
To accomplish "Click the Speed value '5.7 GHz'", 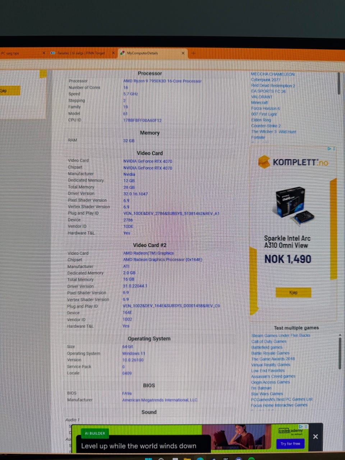I will (130, 94).
